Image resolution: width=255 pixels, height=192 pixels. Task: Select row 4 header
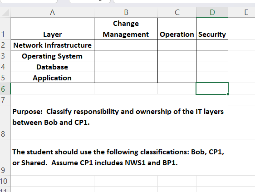(5, 67)
